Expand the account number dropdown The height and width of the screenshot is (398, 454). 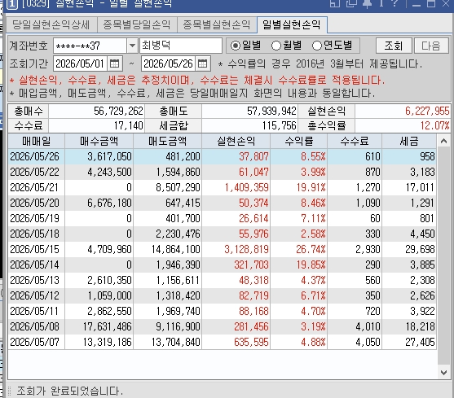(132, 46)
